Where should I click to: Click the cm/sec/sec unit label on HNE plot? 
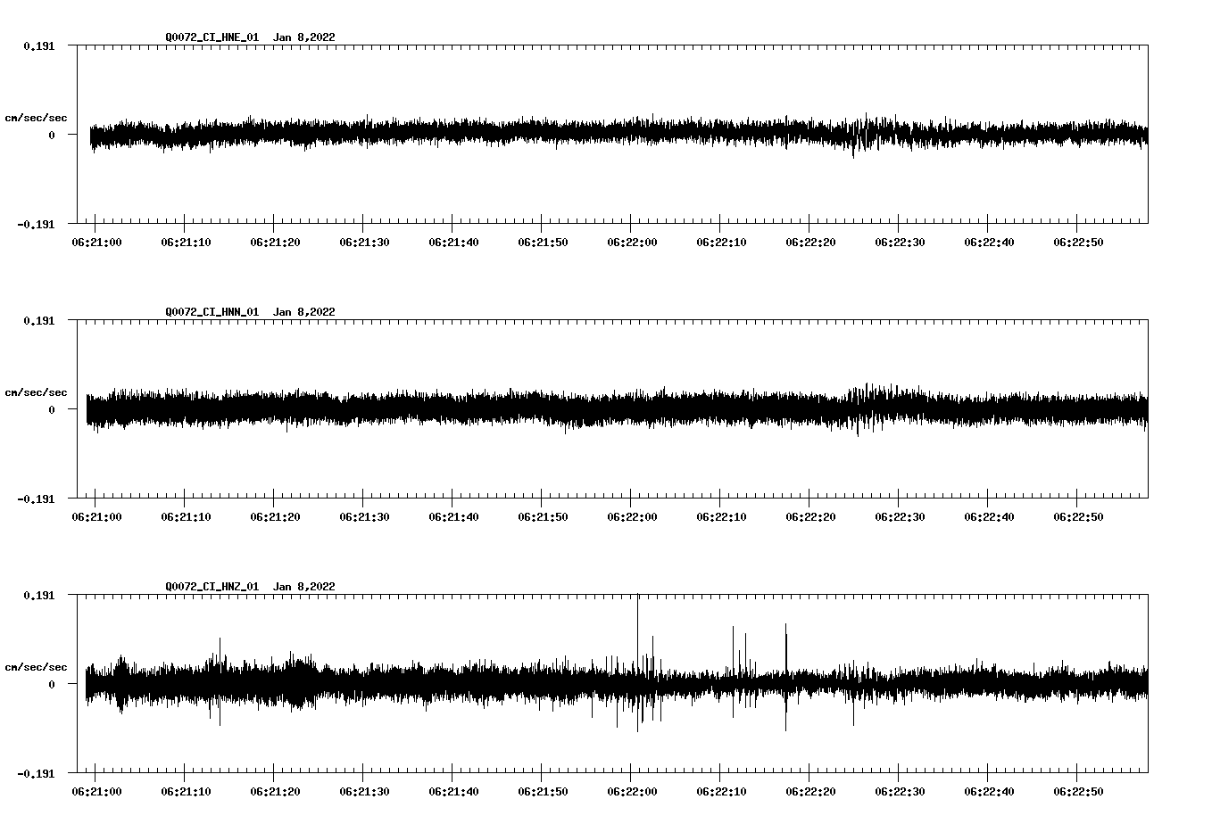coord(36,118)
